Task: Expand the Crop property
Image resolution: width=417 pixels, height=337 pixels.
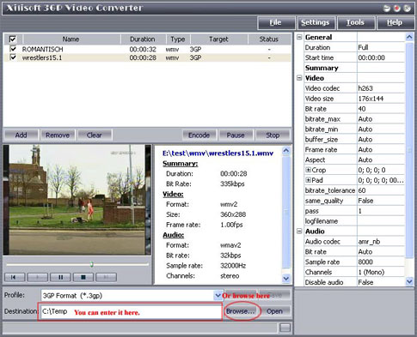Action: click(308, 170)
